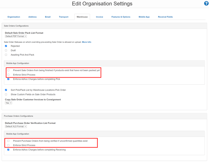Disable Enforce Adhoc Charges before completing Pick
The height and width of the screenshot is (163, 209).
pos(8,79)
